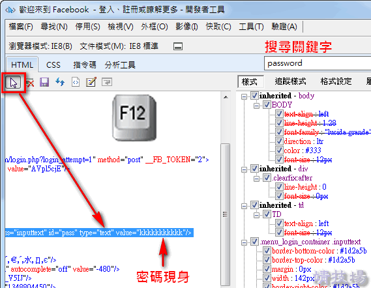Open the 尋找(N) menu
This screenshot has width=371, height=288.
(x=54, y=27)
